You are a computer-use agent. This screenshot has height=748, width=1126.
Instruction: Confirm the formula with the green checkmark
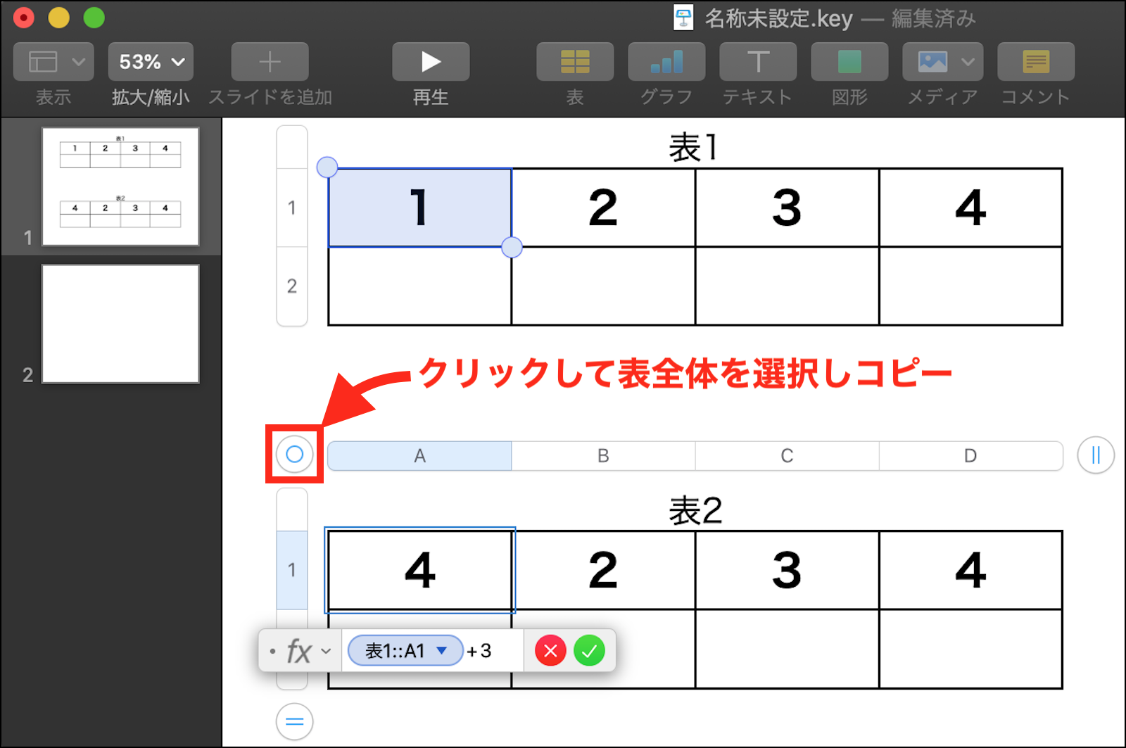pyautogui.click(x=589, y=651)
